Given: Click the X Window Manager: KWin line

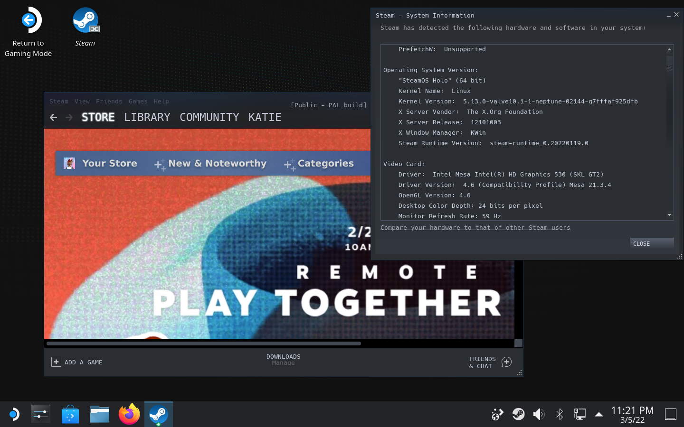Looking at the screenshot, I should tap(442, 133).
